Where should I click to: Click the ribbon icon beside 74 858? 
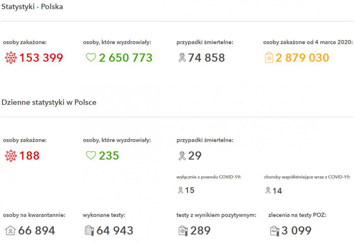[182, 58]
